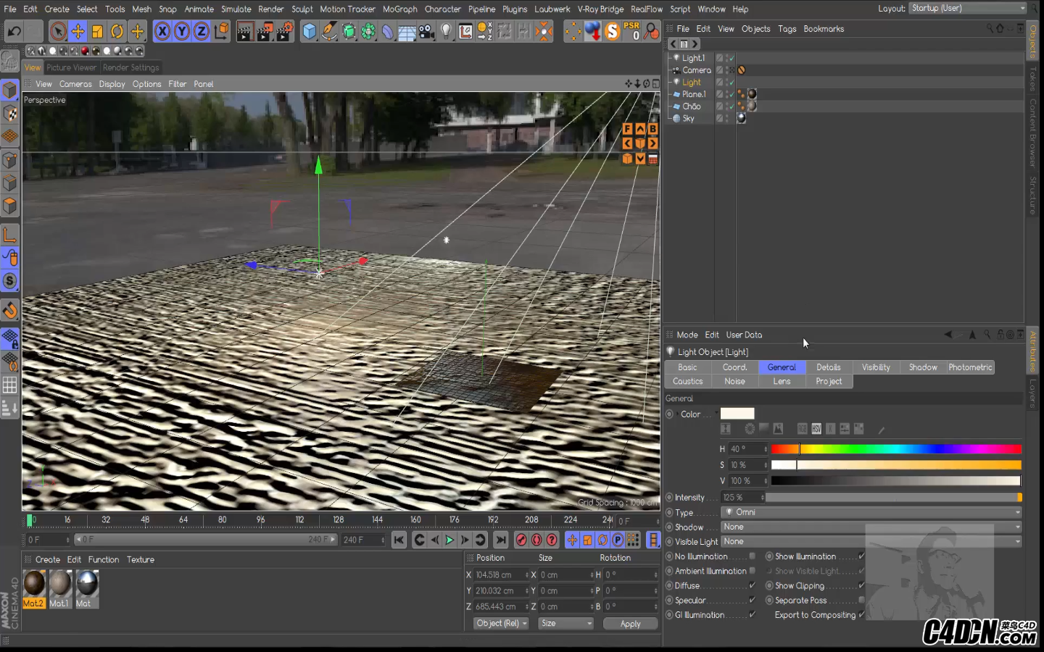
Task: Click the Record Active Objects button
Action: (x=521, y=540)
